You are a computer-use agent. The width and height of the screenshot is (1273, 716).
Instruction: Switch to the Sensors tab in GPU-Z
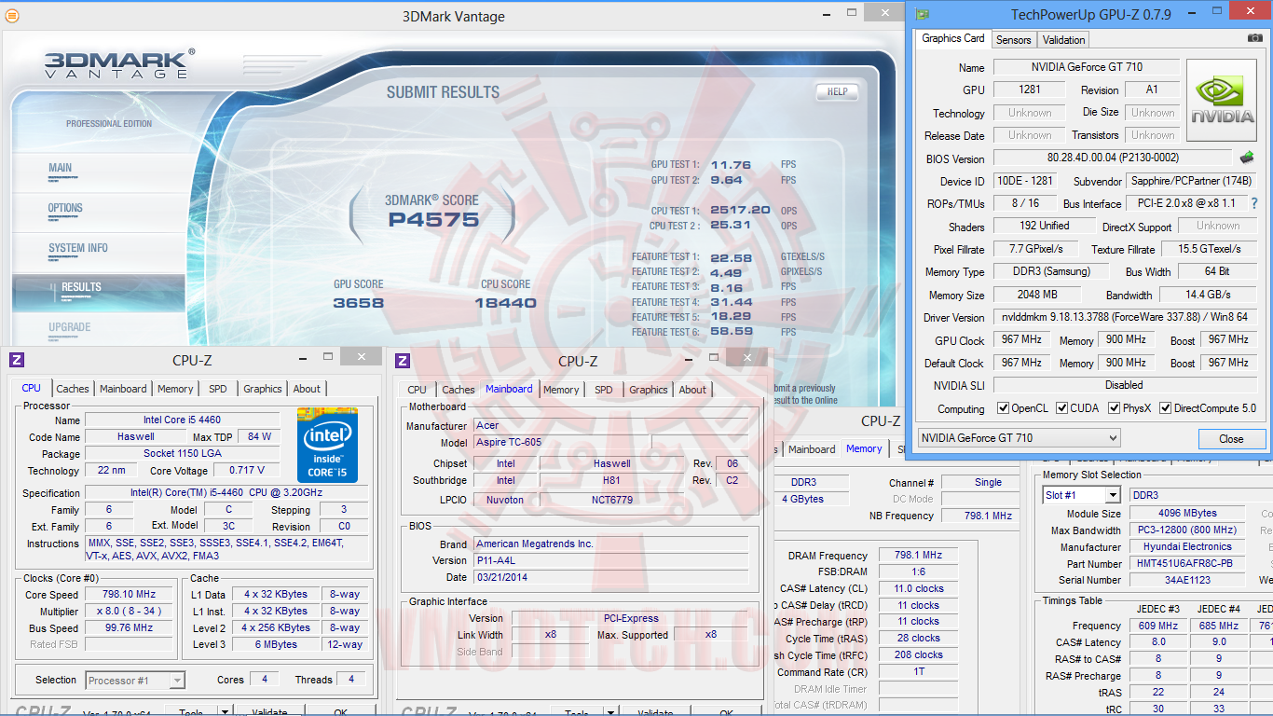coord(1013,39)
